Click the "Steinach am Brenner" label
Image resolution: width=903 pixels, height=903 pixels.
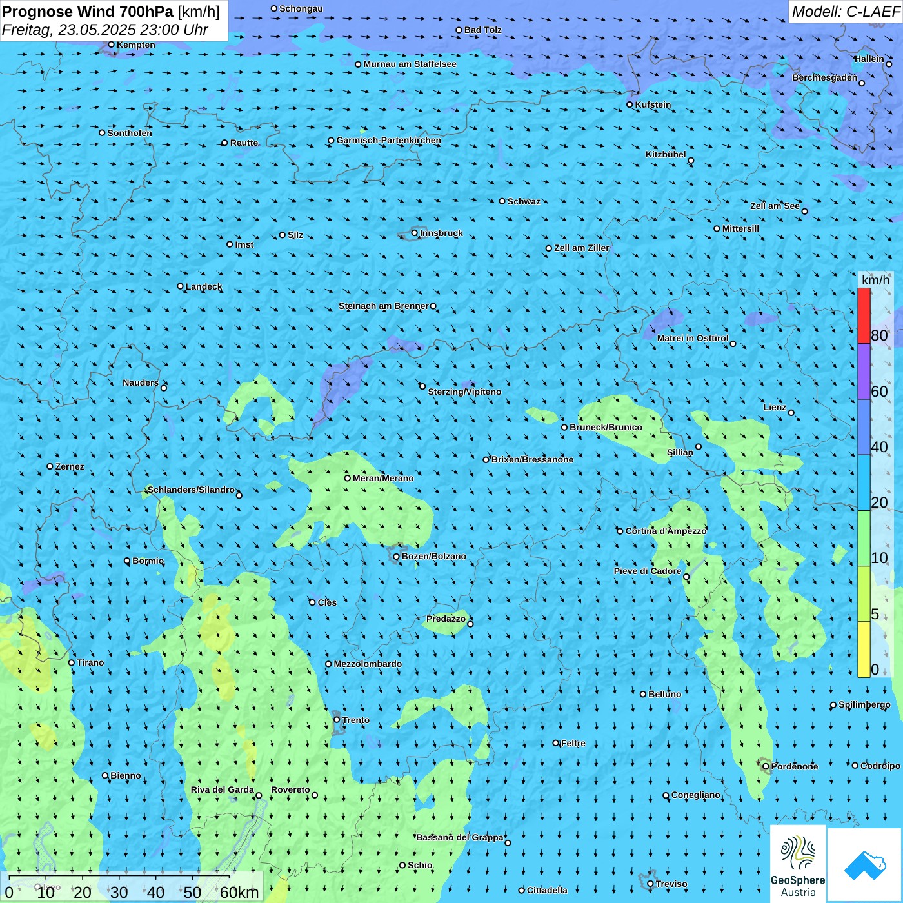click(384, 306)
